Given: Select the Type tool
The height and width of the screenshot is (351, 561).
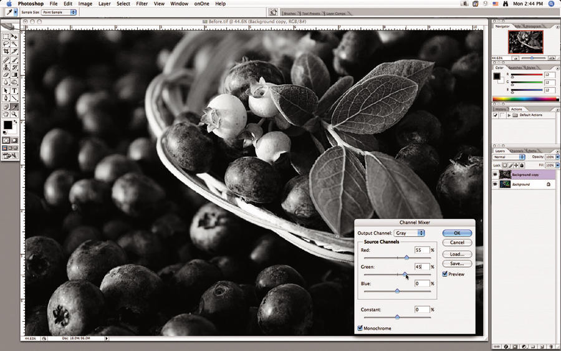Looking at the screenshot, I should pyautogui.click(x=14, y=90).
